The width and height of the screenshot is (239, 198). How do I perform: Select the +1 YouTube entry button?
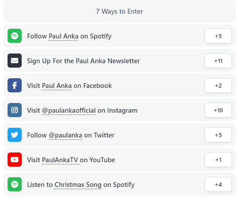click(218, 160)
